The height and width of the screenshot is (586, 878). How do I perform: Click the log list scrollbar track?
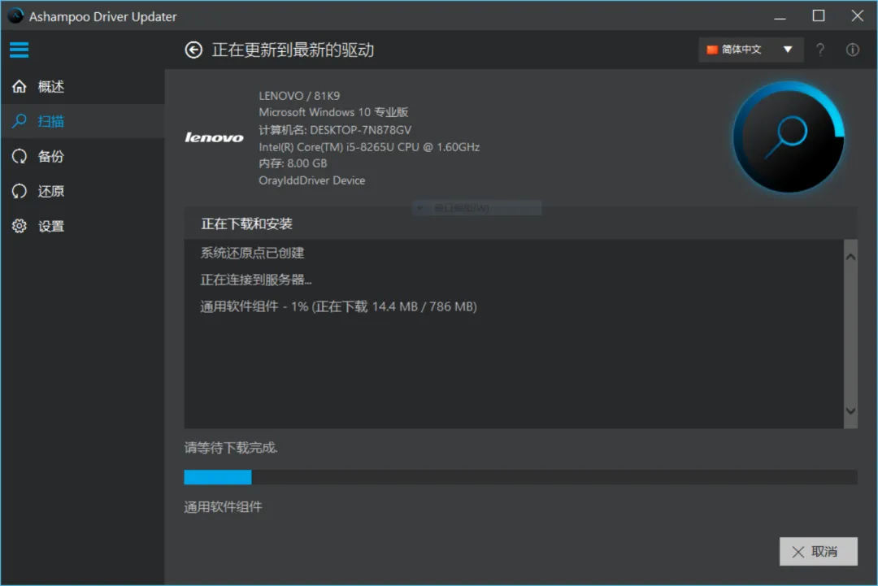[850, 333]
